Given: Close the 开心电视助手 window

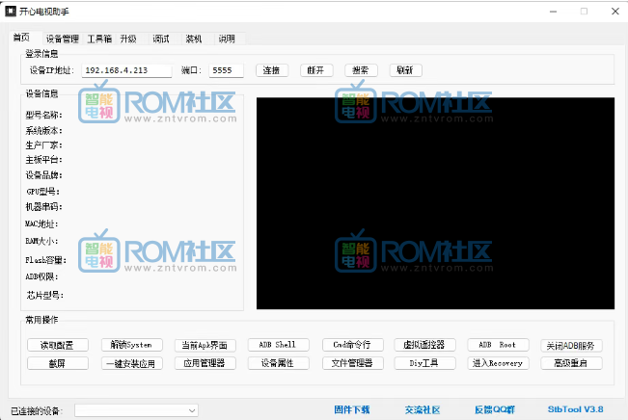Looking at the screenshot, I should [x=615, y=12].
